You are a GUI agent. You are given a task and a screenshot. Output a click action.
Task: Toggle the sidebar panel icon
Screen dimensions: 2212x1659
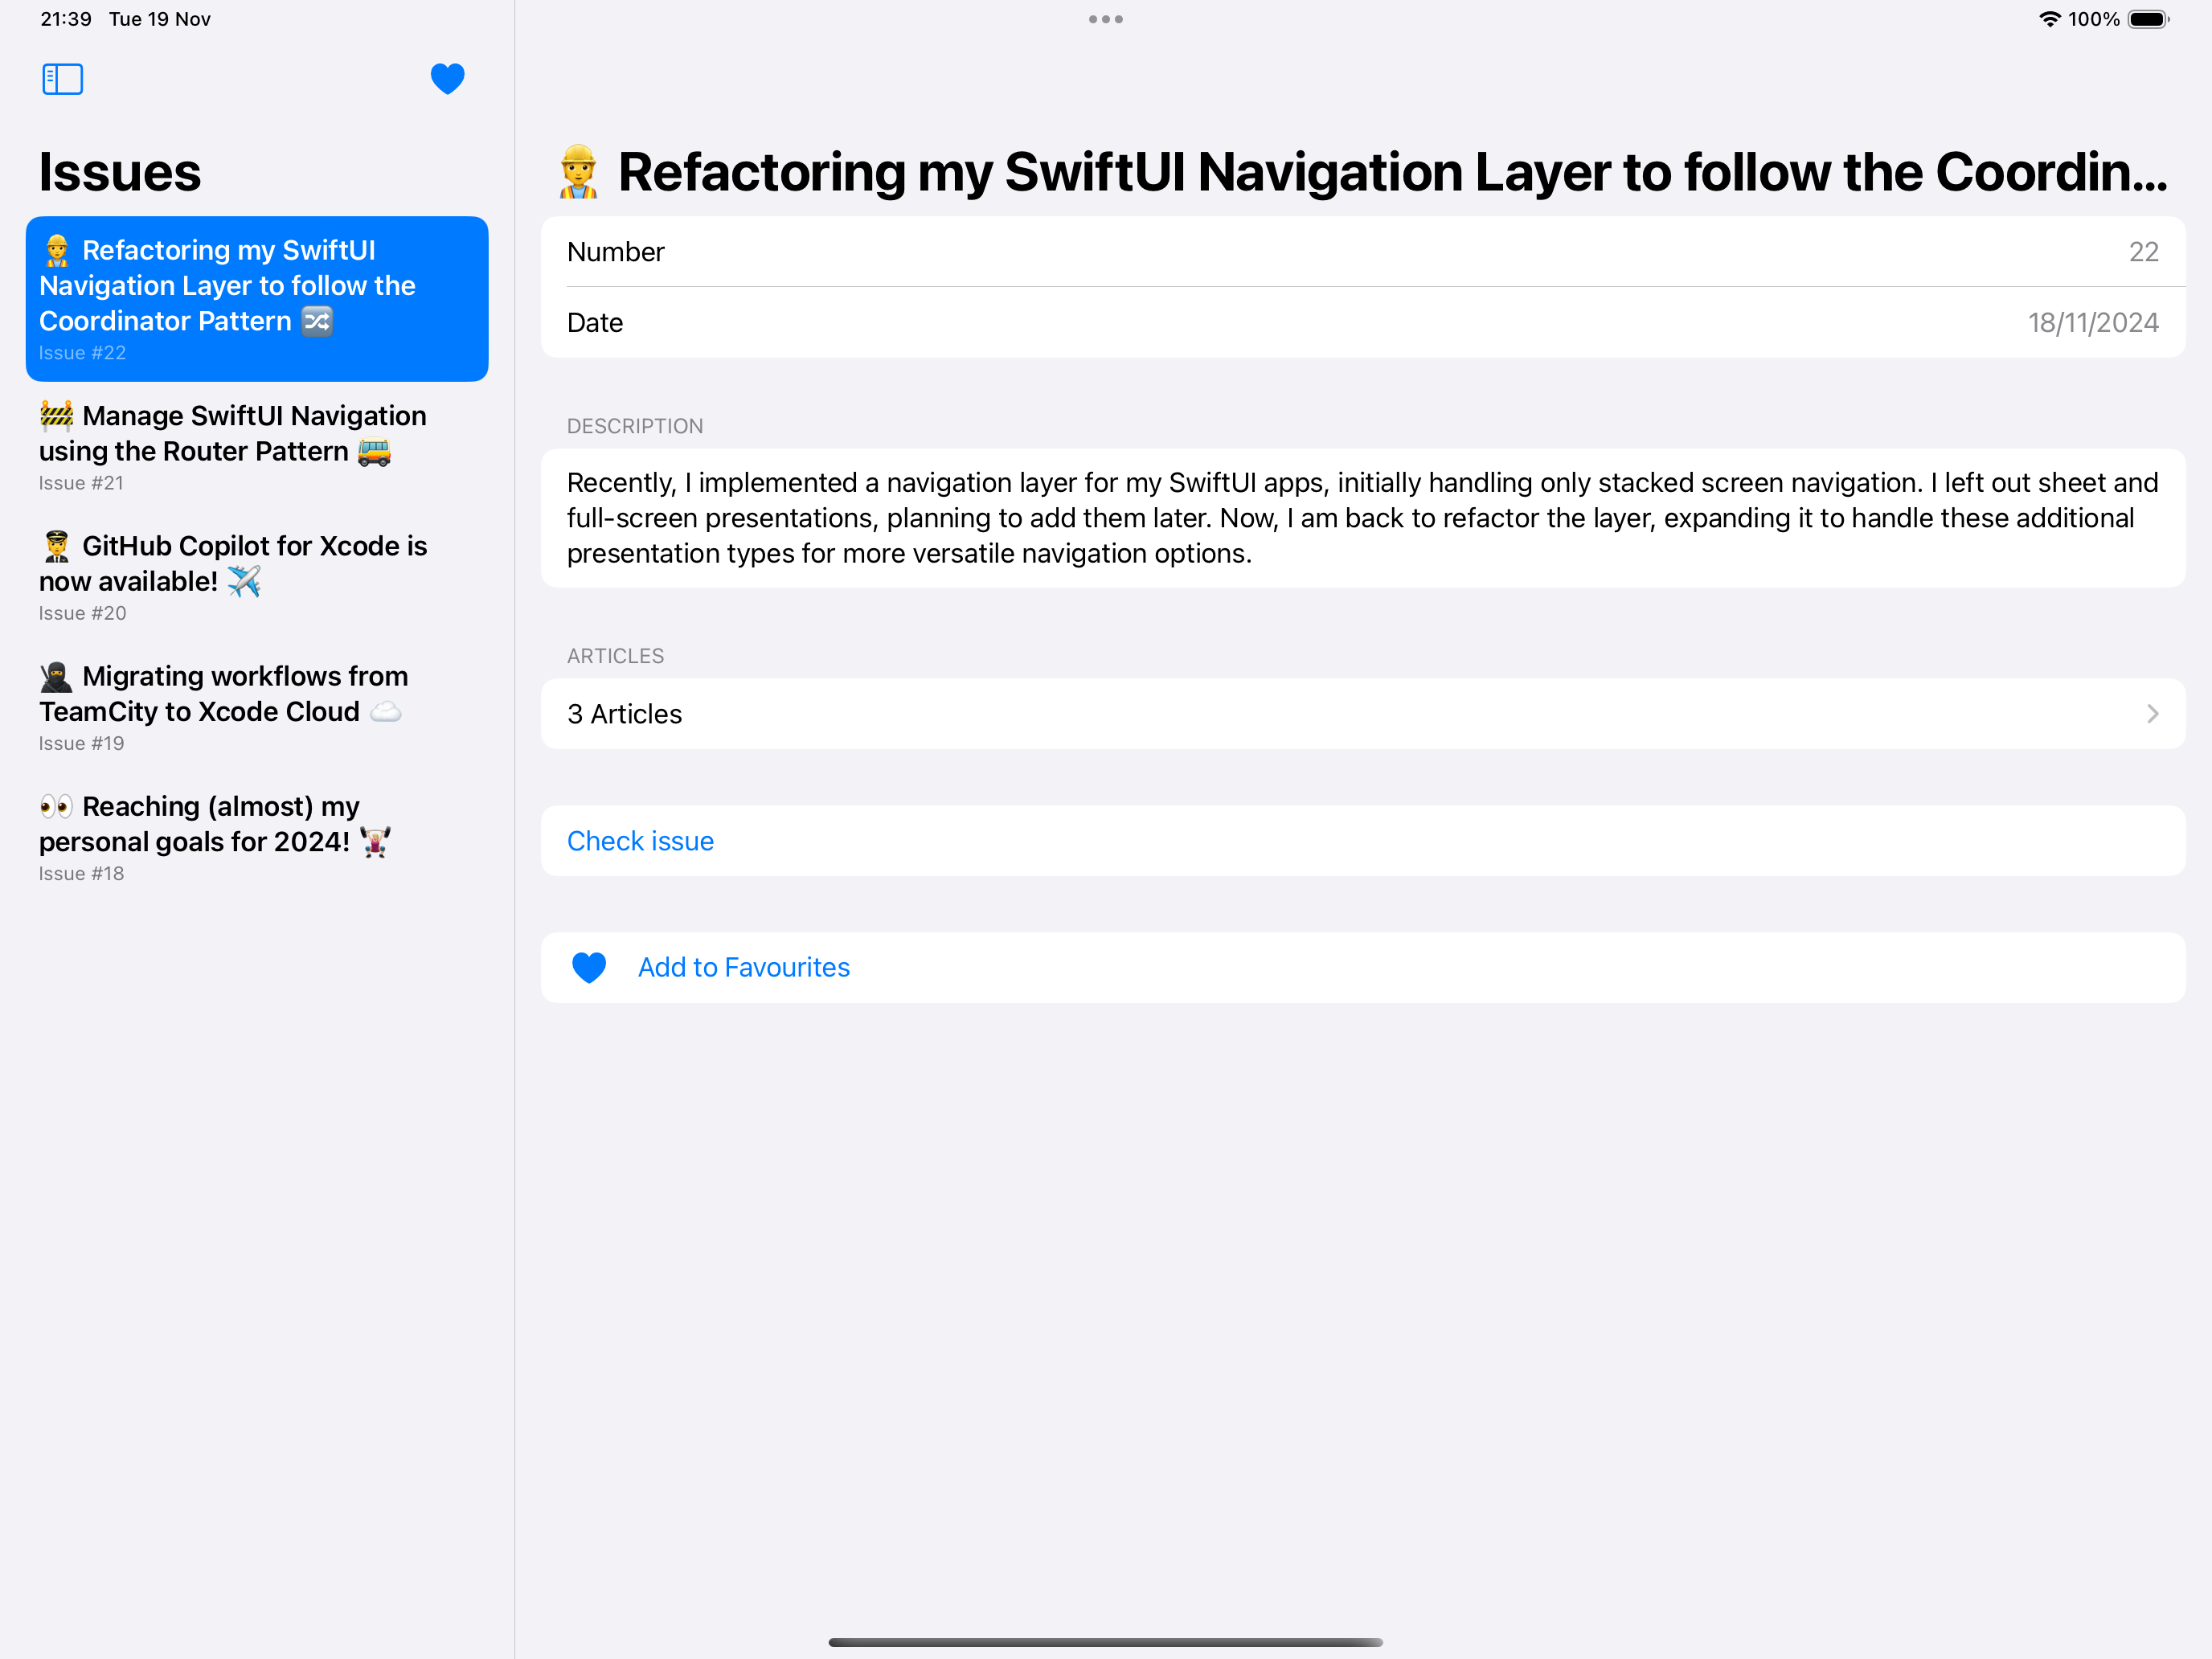coord(62,79)
